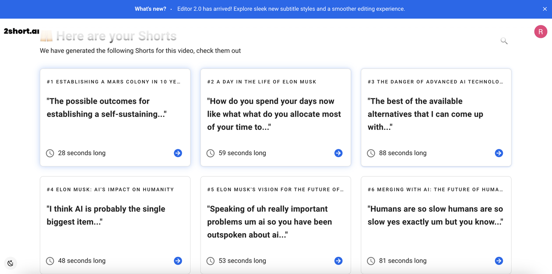Click the "I think AI is probably" quote
Viewport: 552px width, 274px height.
coord(106,215)
